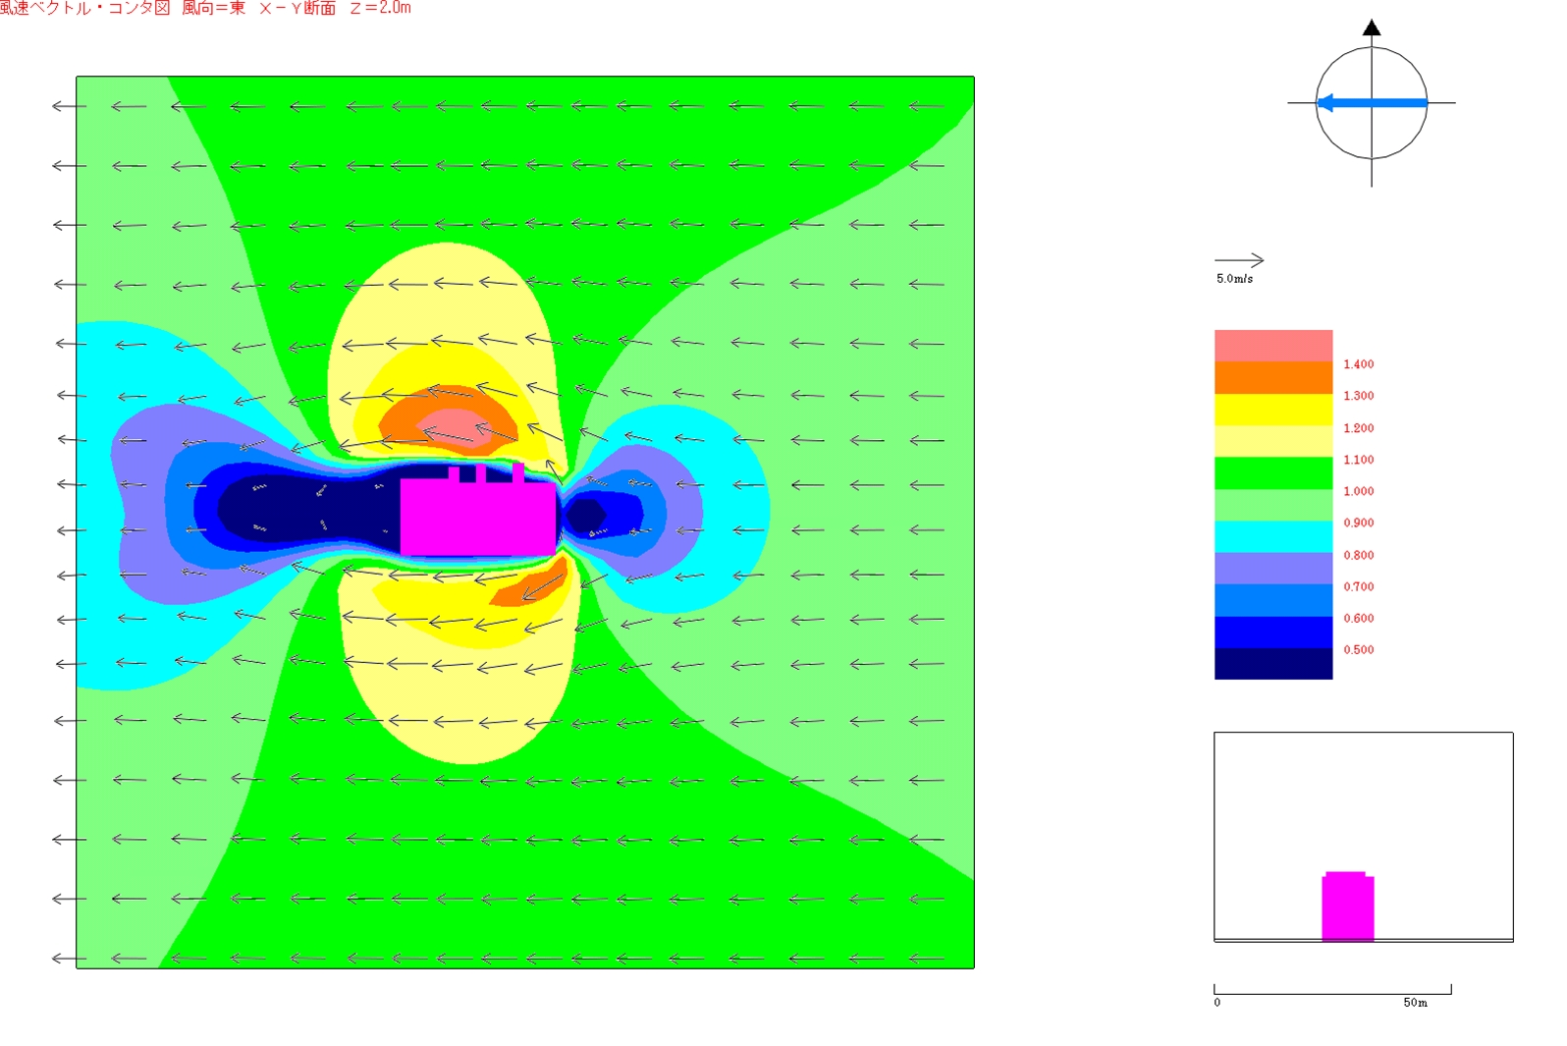Click the pink top swatch in the legend
Viewport: 1567px width, 1046px height.
coord(1272,346)
